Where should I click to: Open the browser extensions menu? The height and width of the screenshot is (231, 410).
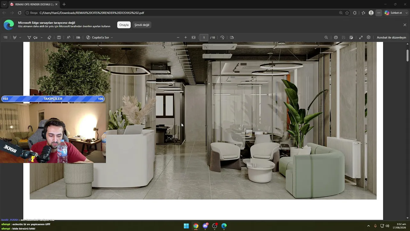click(355, 13)
